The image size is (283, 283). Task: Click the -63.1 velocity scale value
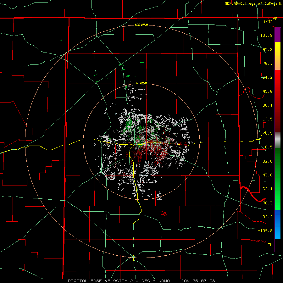click(266, 189)
